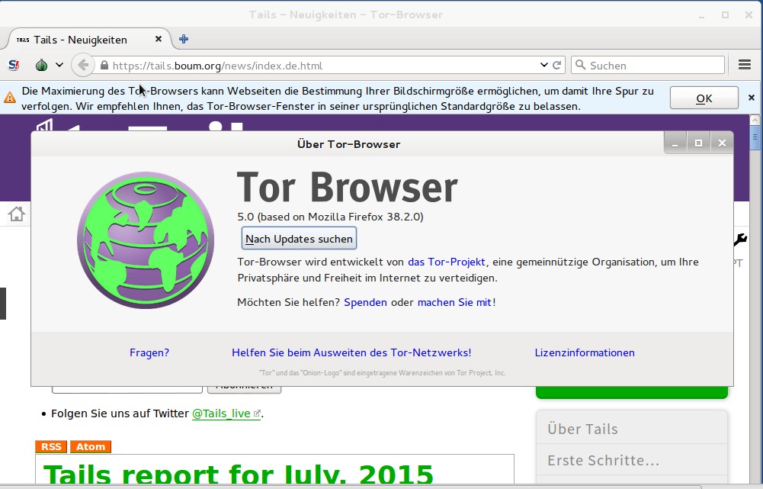Open the Tails report for July, 2015 headline
This screenshot has width=763, height=489.
239,474
